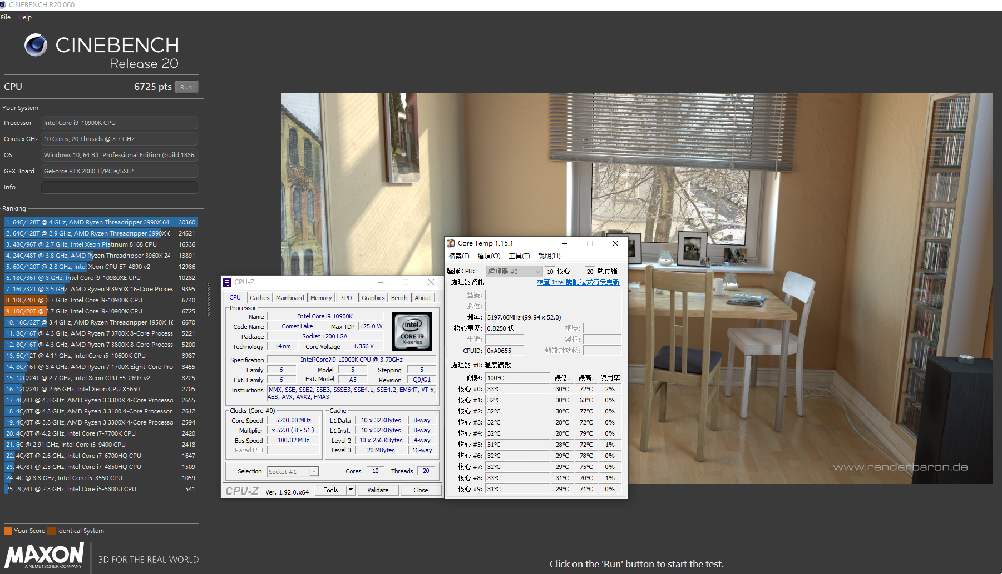Image resolution: width=1002 pixels, height=574 pixels.
Task: Click the CPU-Z title bar app icon
Action: pyautogui.click(x=227, y=282)
